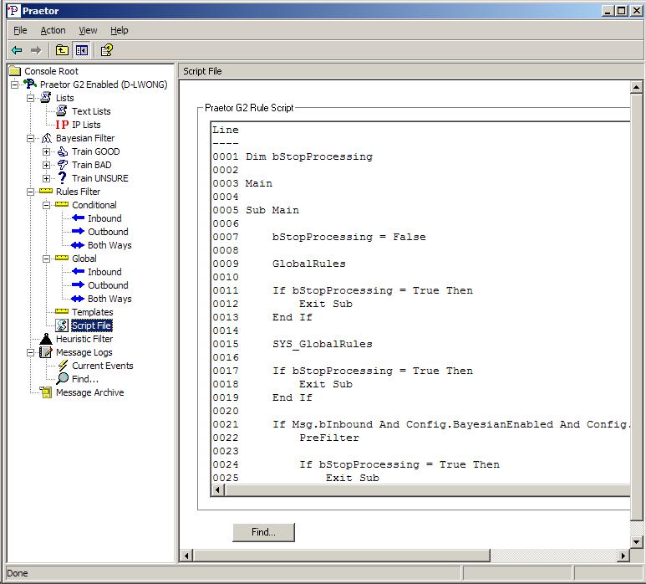
Task: Open the Action menu
Action: [x=53, y=30]
